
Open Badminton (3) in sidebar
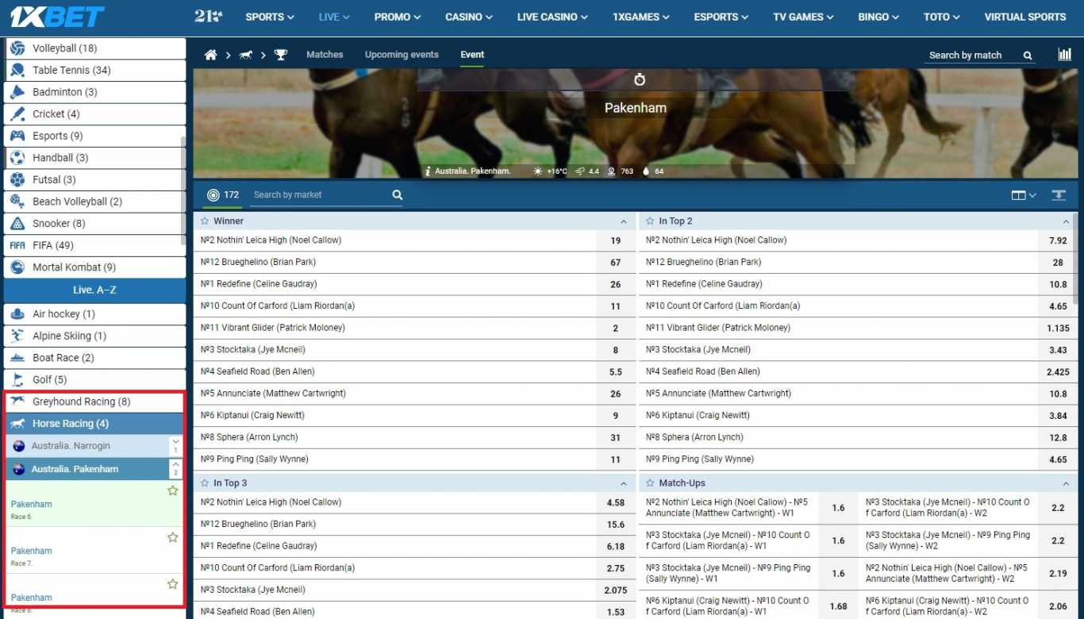[94, 92]
